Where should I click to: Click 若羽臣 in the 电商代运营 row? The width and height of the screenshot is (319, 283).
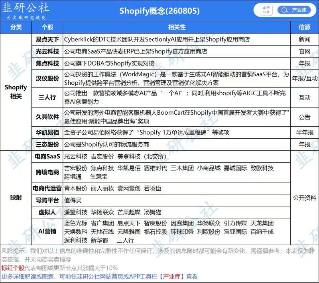[x=153, y=188]
